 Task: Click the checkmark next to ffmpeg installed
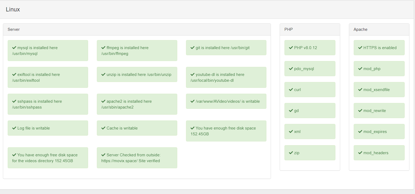(103, 48)
